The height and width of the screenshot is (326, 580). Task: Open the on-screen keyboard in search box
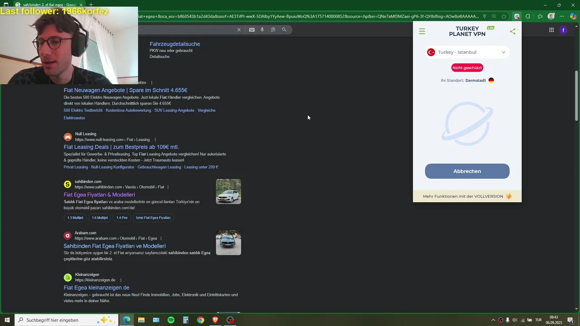pos(251,30)
